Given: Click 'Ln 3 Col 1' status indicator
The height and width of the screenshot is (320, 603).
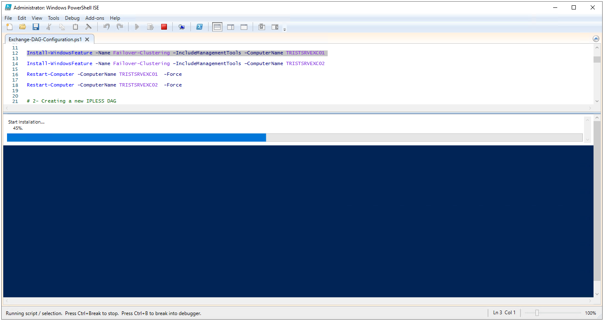Looking at the screenshot, I should (504, 313).
